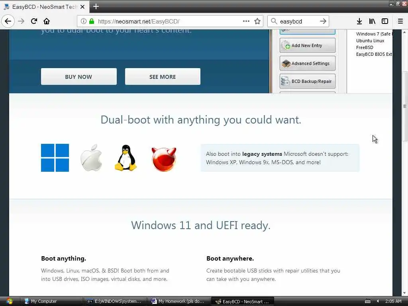Bookmark this page with the star
This screenshot has width=408, height=306.
(x=257, y=22)
